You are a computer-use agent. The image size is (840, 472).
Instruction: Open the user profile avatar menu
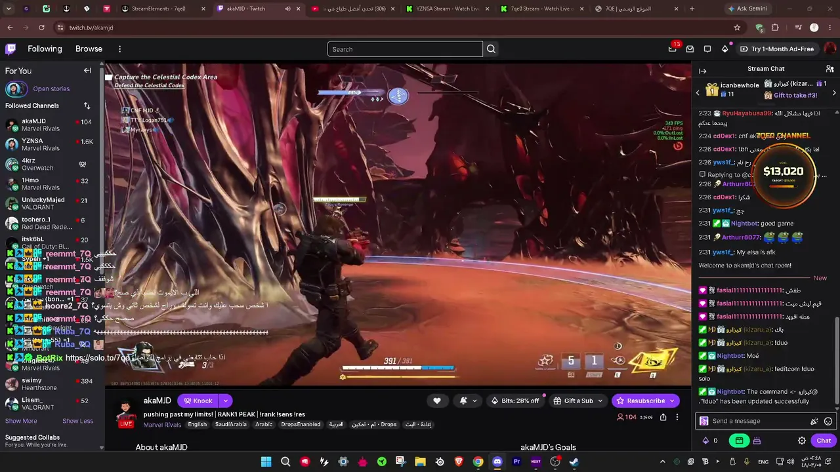click(829, 49)
